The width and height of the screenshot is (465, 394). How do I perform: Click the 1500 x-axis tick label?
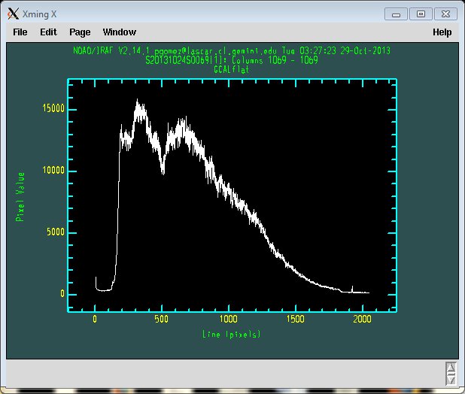coord(296,319)
